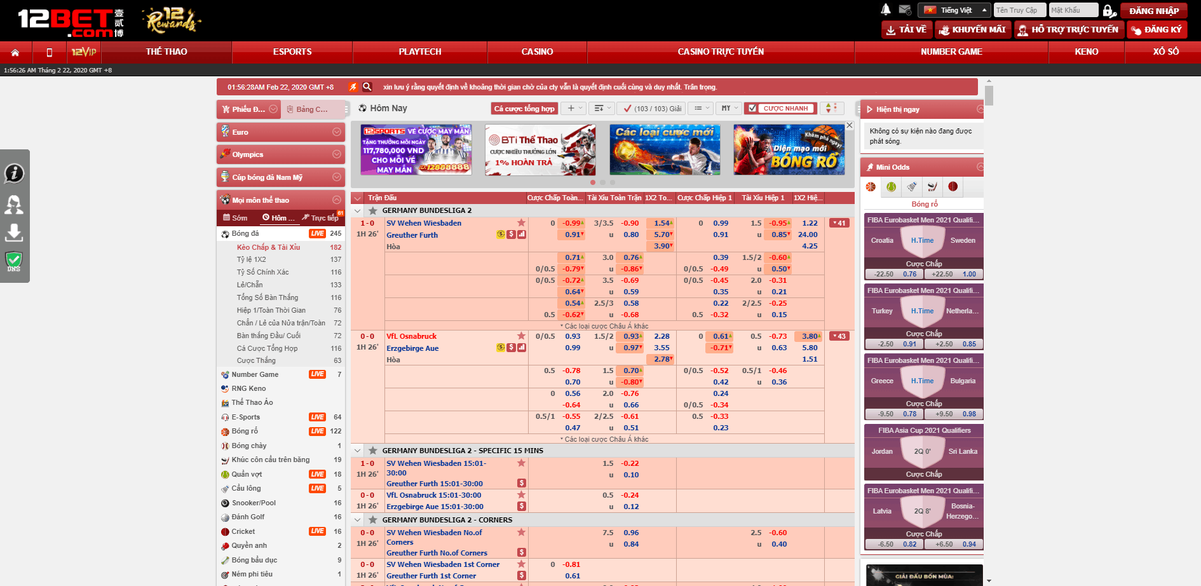Screen dimensions: 1201x586
Task: Select the tennis ball Mini Odds icon
Action: 891,187
